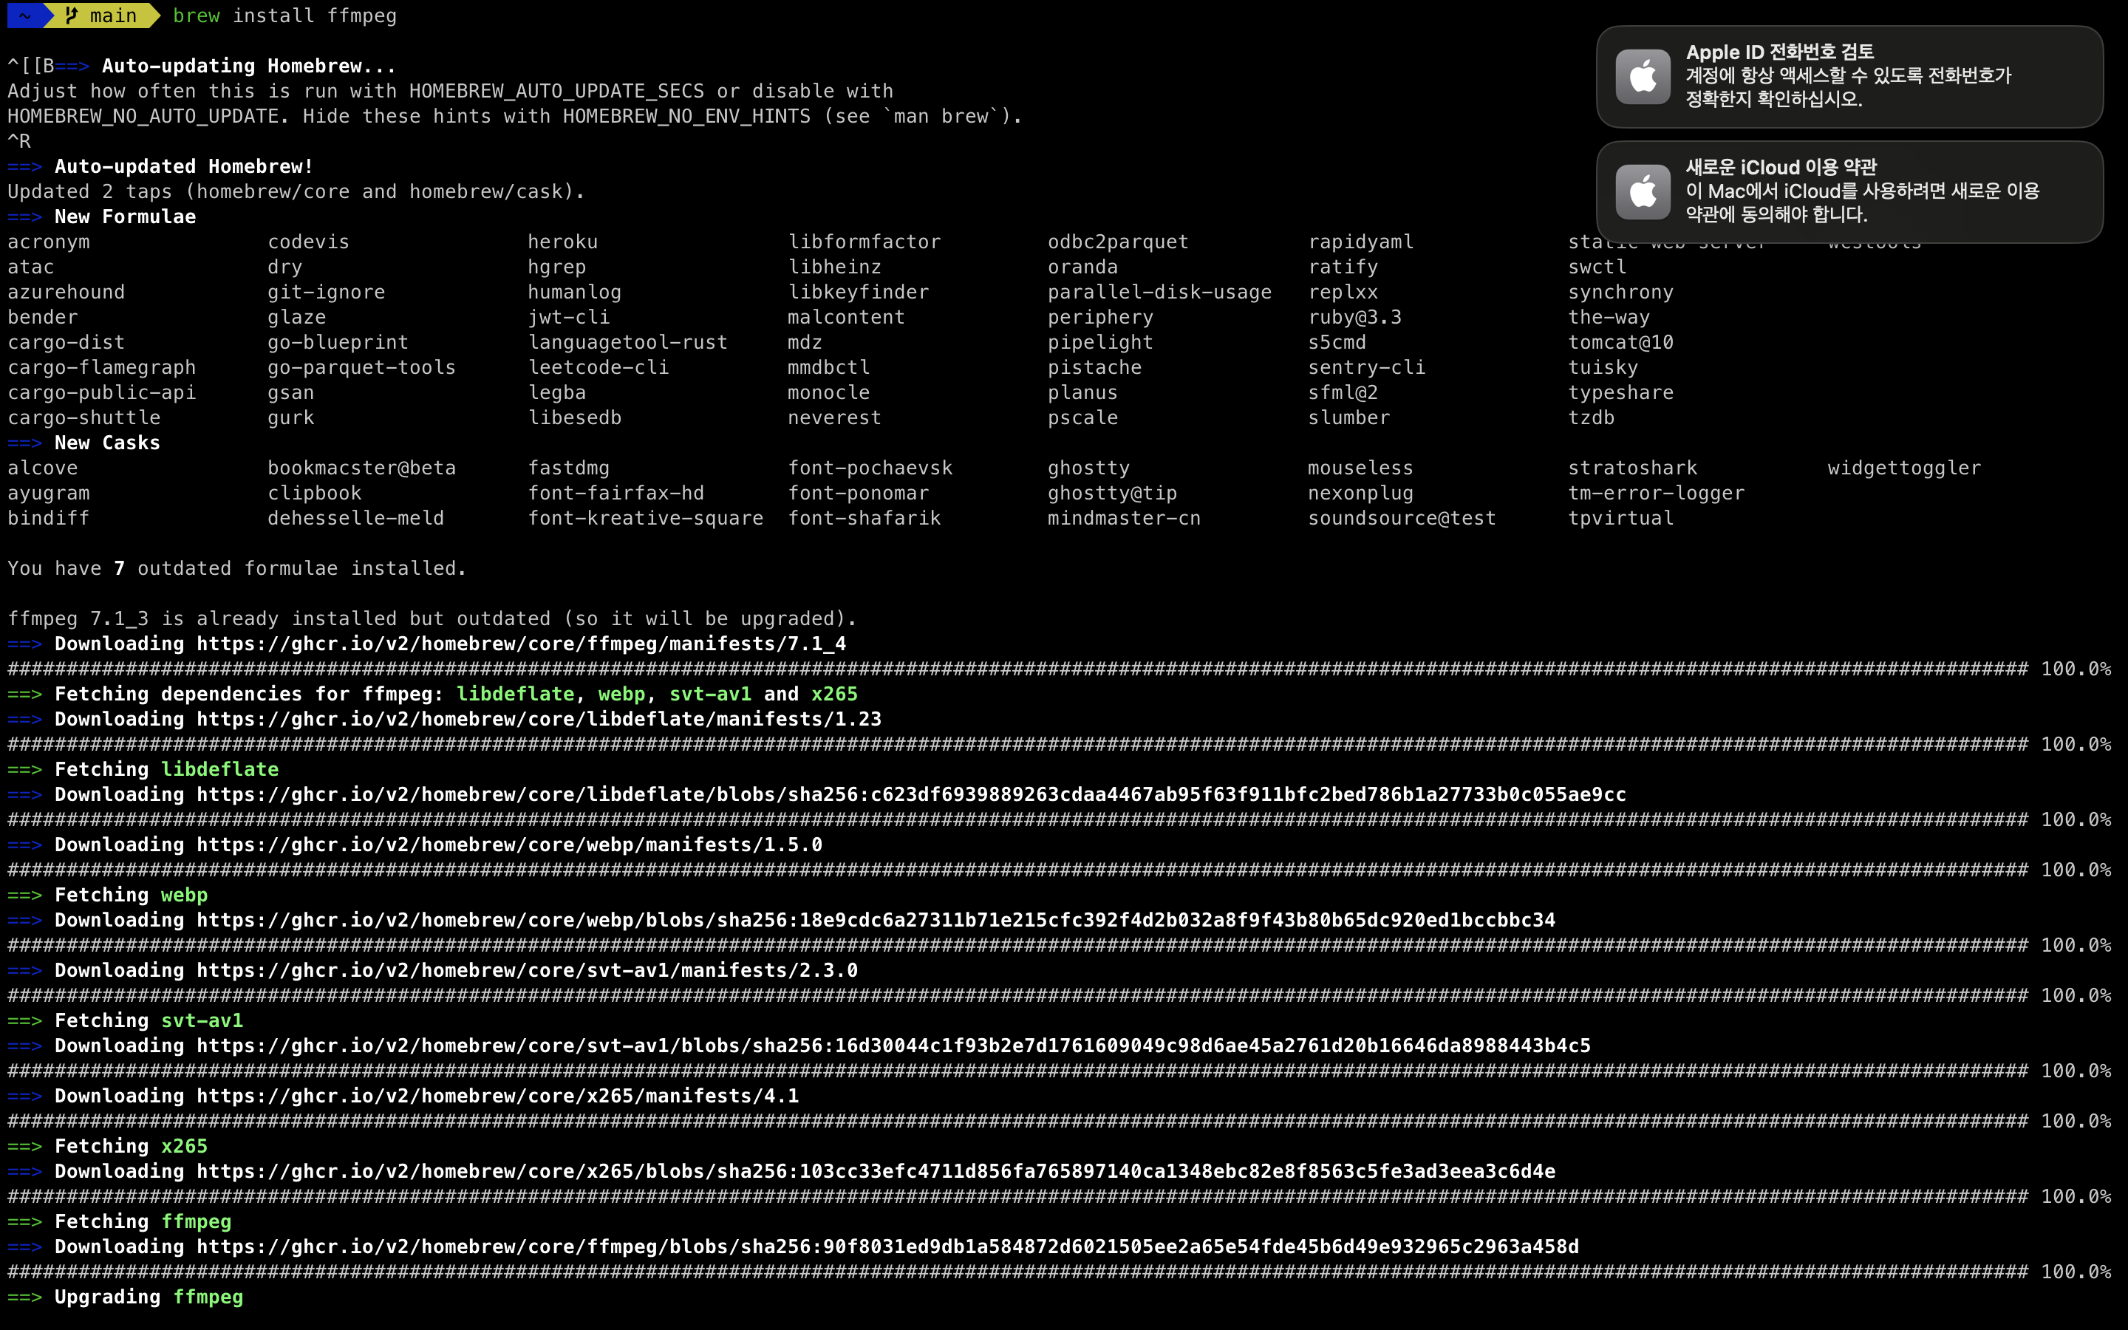
Task: Click the 'mindmaster-cn' cask name
Action: coord(1124,518)
